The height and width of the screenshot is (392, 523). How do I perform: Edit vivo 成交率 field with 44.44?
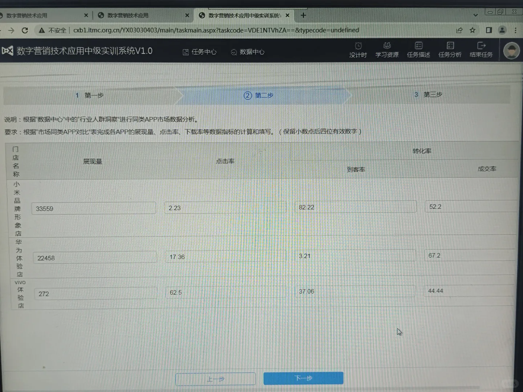pos(469,290)
